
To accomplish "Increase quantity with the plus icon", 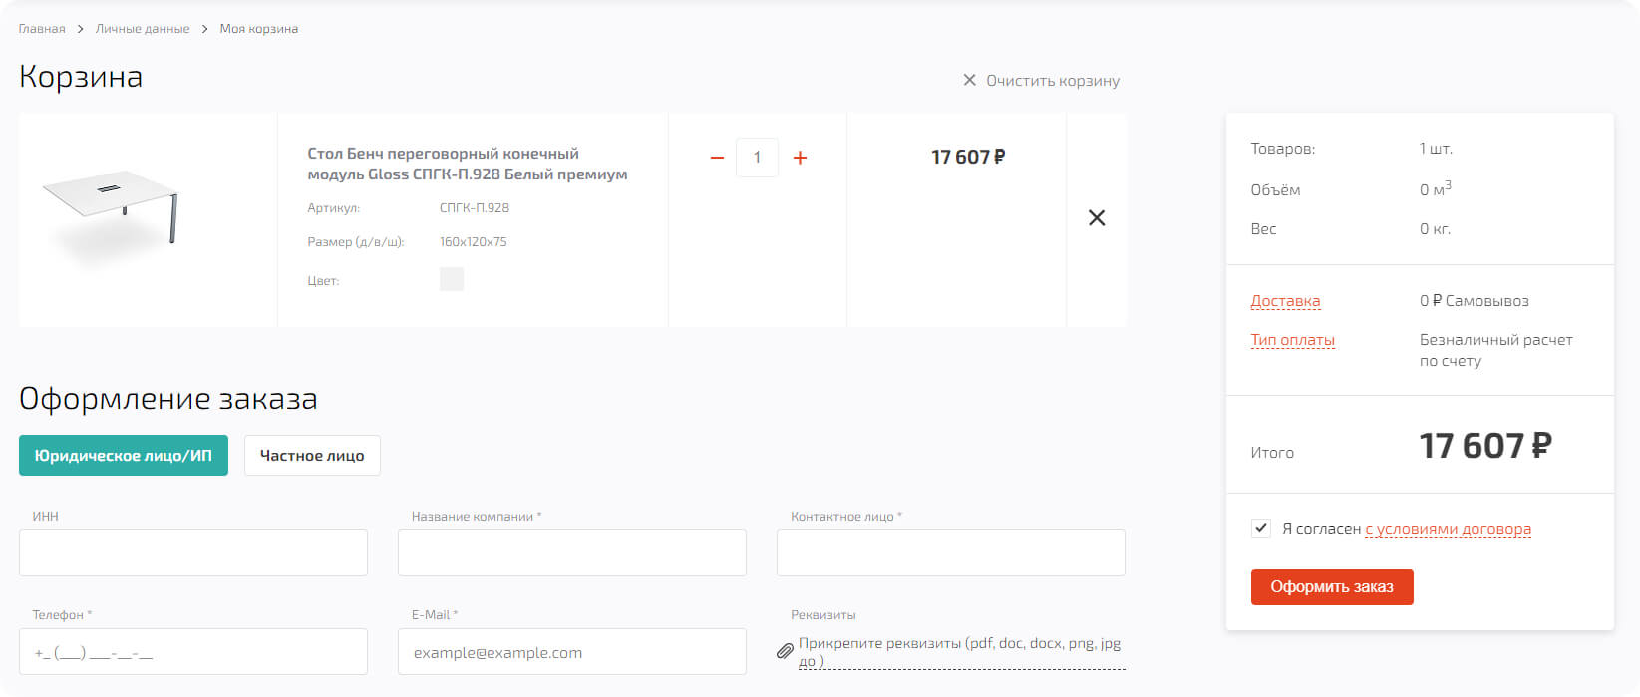I will [x=800, y=158].
